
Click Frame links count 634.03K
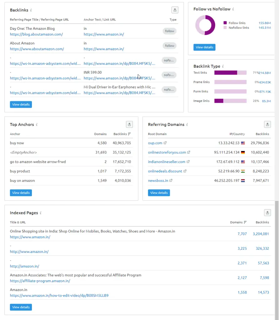(265, 82)
